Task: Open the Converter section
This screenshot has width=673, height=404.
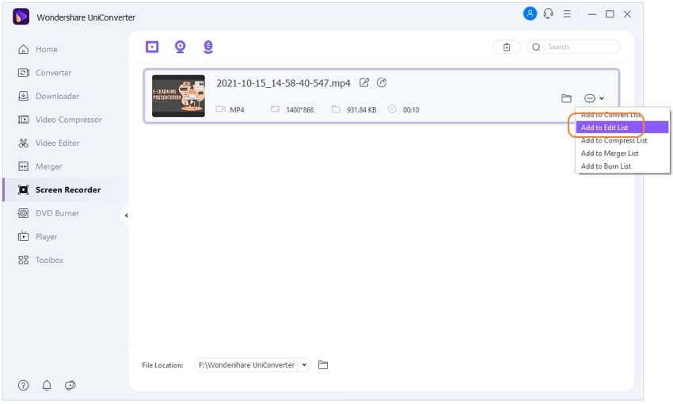Action: point(44,73)
